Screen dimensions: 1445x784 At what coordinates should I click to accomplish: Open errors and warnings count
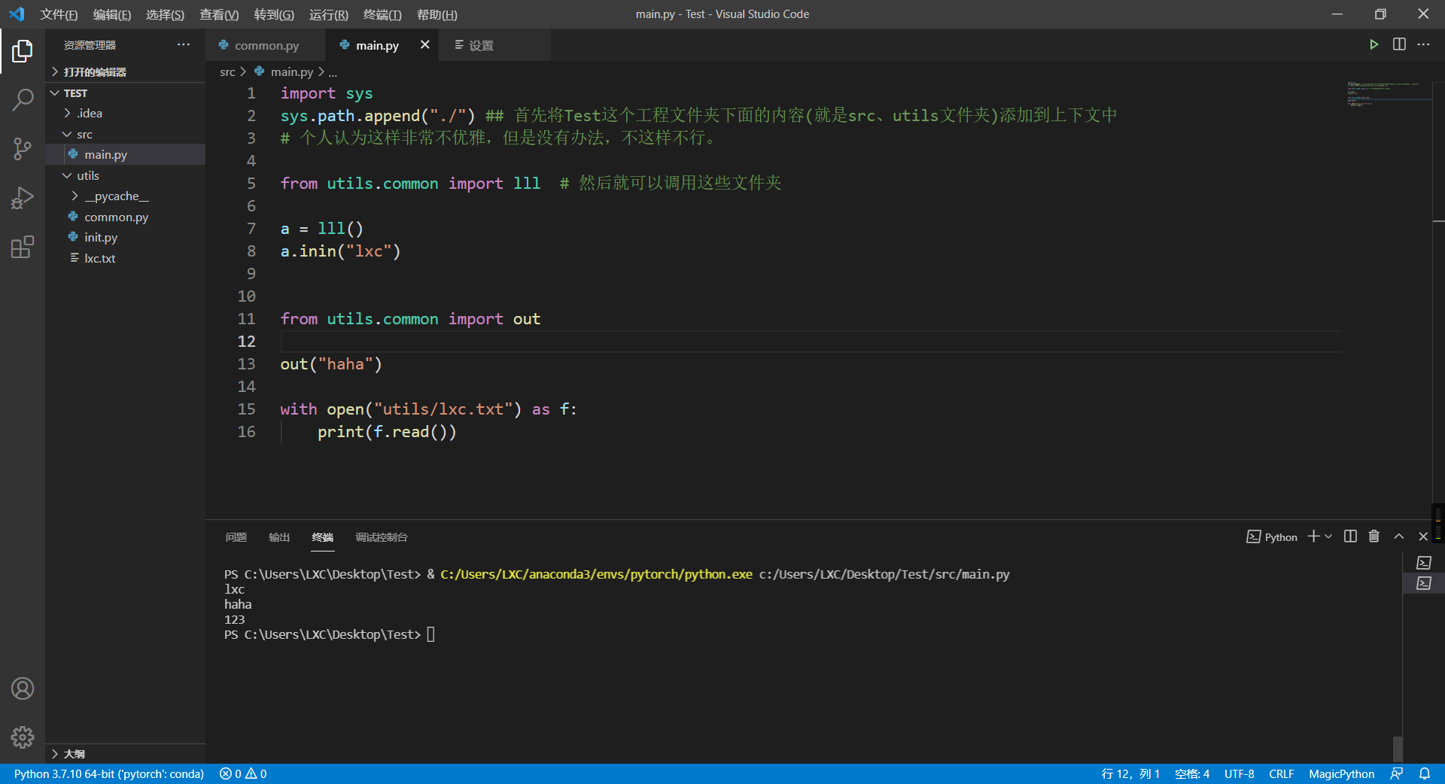(243, 773)
